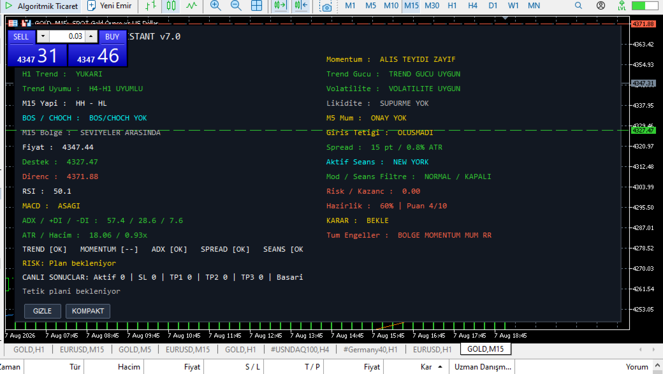Switch chart to line chart type
This screenshot has height=374, width=663.
(x=191, y=6)
